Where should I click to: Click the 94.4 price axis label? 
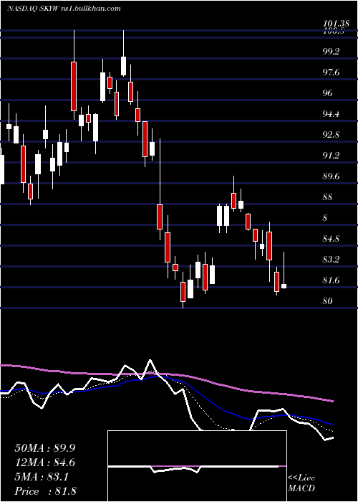pos(332,113)
